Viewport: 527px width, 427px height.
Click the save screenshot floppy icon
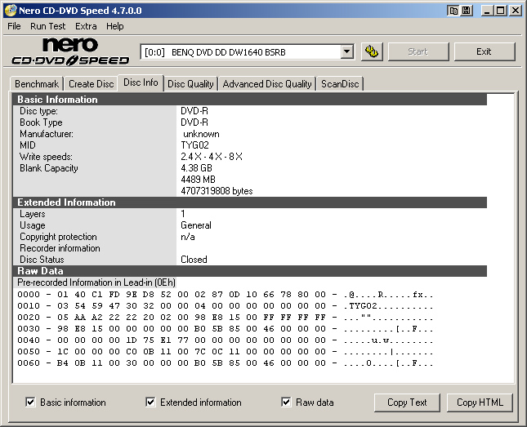pyautogui.click(x=467, y=11)
